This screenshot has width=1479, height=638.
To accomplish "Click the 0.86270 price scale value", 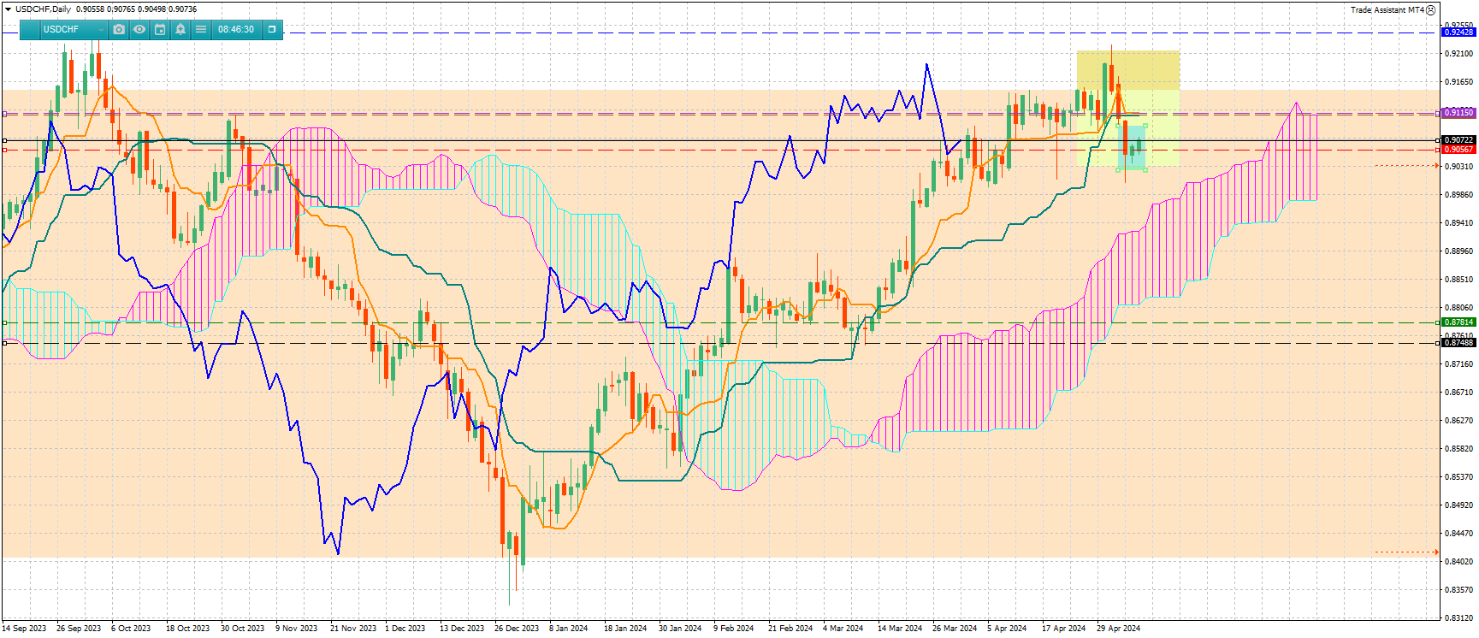I will pos(1459,421).
